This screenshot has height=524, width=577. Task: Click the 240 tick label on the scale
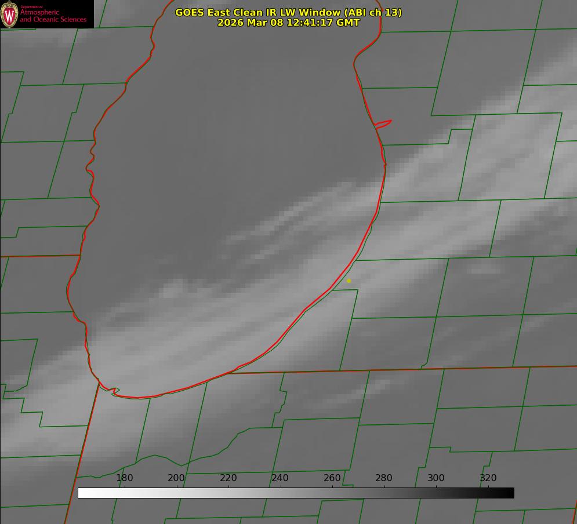(280, 478)
